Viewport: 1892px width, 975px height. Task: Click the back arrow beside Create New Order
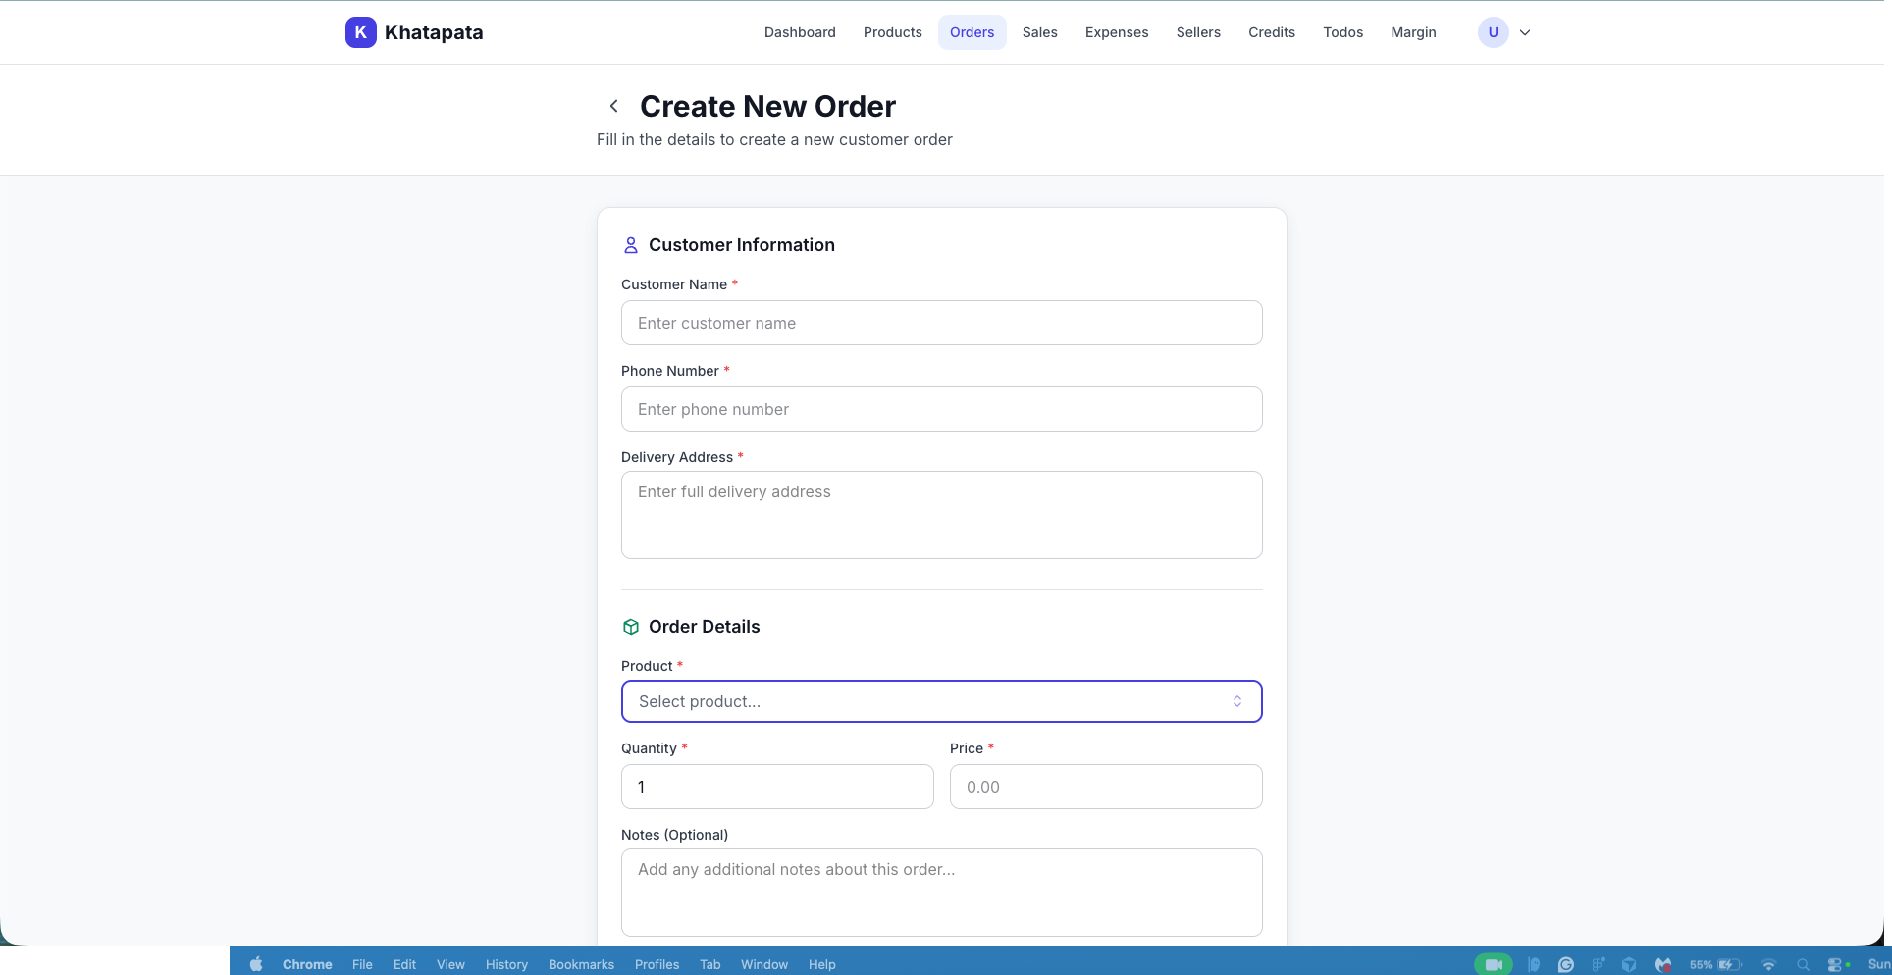coord(613,105)
